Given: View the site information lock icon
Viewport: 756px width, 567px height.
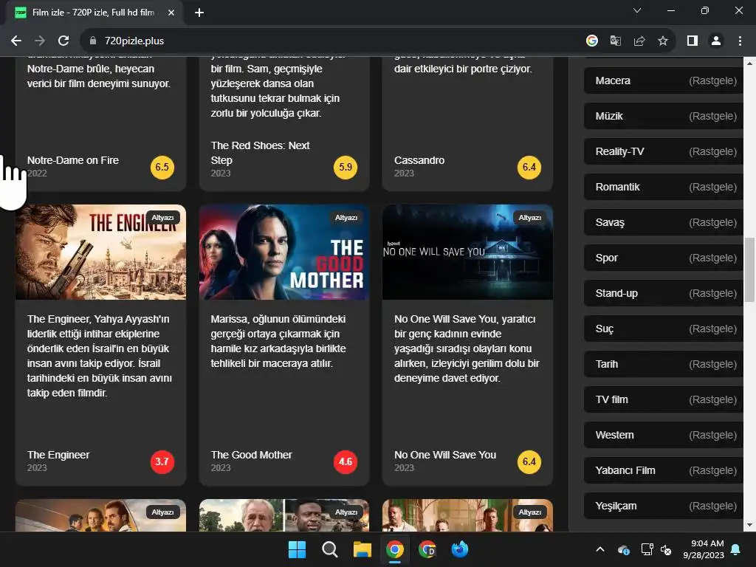Looking at the screenshot, I should [93, 41].
